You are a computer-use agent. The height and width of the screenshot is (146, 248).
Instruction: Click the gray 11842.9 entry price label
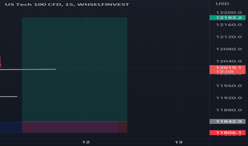(x=227, y=121)
